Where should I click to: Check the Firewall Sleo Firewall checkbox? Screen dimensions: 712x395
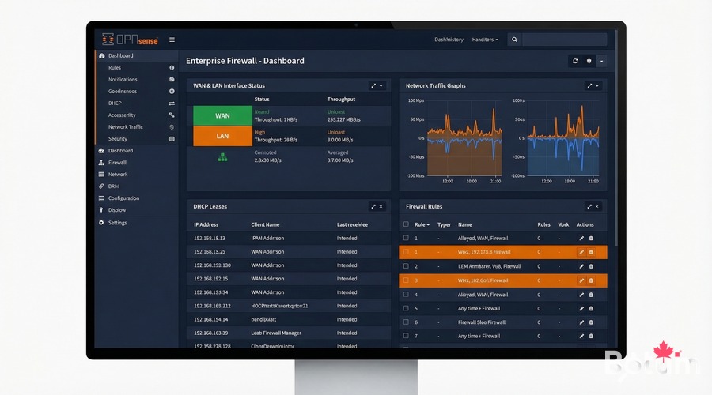tap(406, 322)
